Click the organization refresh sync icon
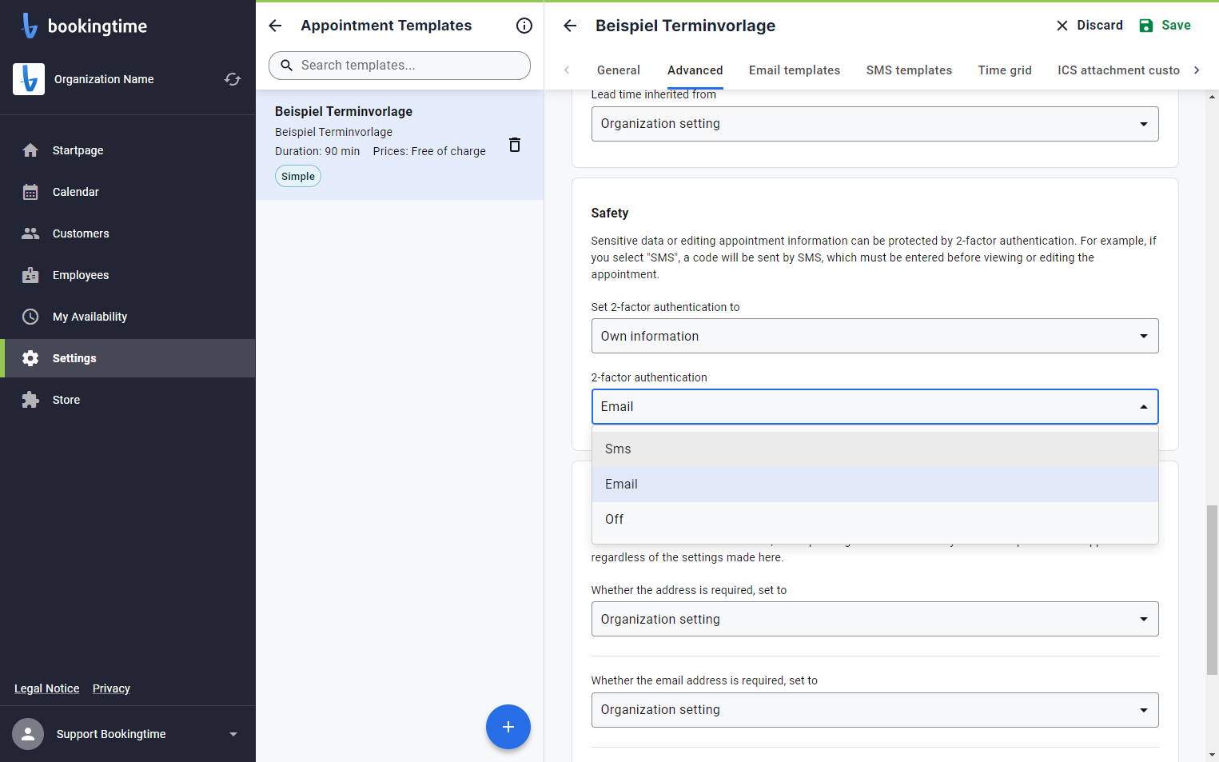 click(x=233, y=79)
